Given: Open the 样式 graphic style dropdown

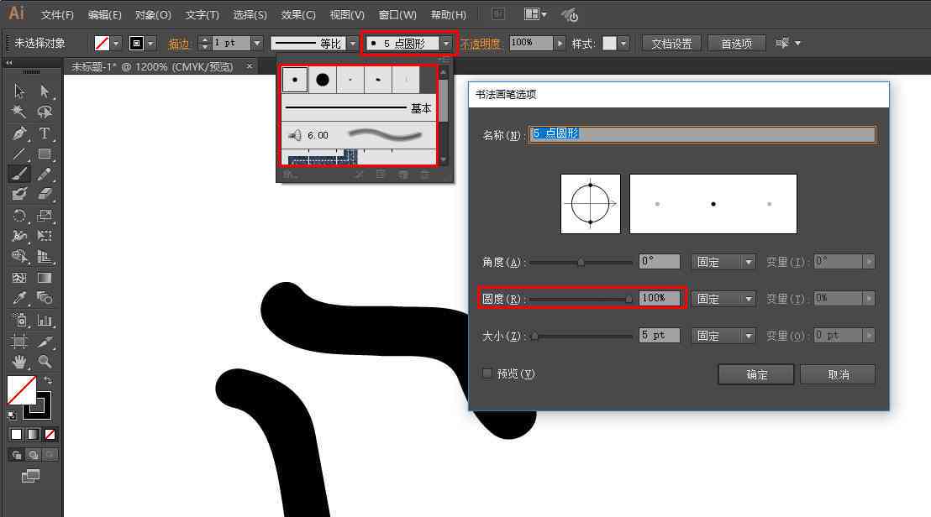Looking at the screenshot, I should point(623,44).
